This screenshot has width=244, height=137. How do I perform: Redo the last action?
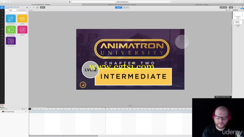pyautogui.click(x=34, y=7)
